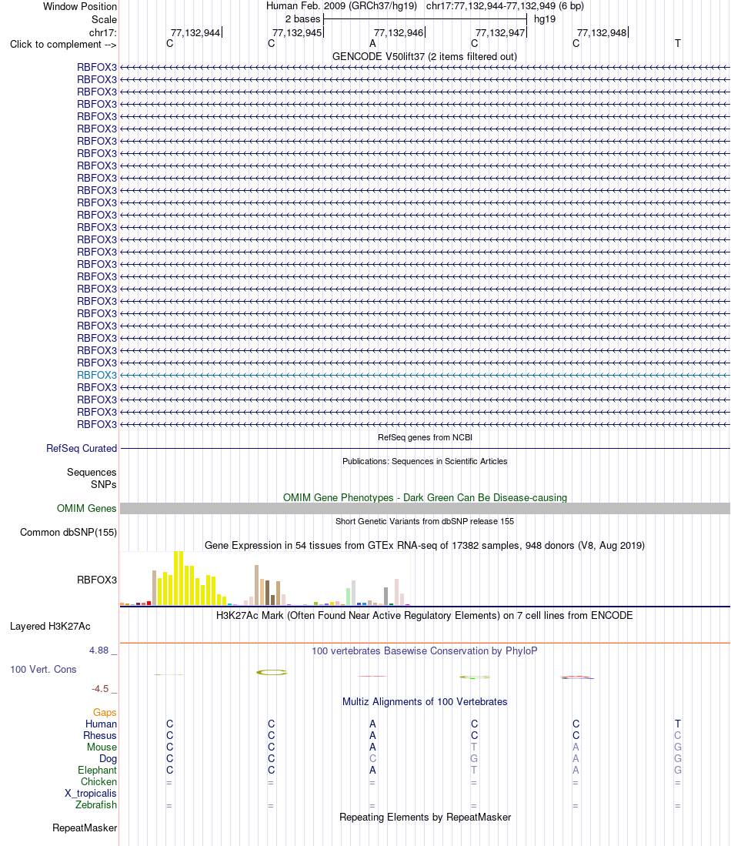Click the 'A' base in the Dog alignment row
The width and height of the screenshot is (731, 846).
[576, 758]
